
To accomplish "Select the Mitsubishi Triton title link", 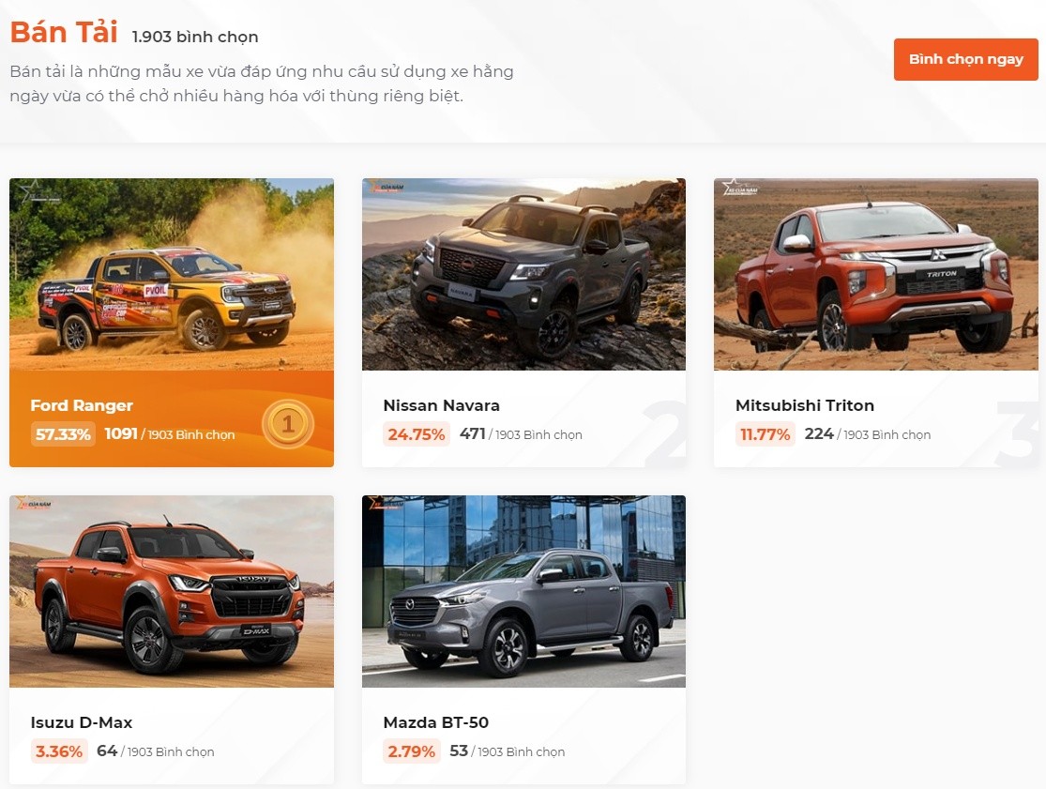I will 805,405.
